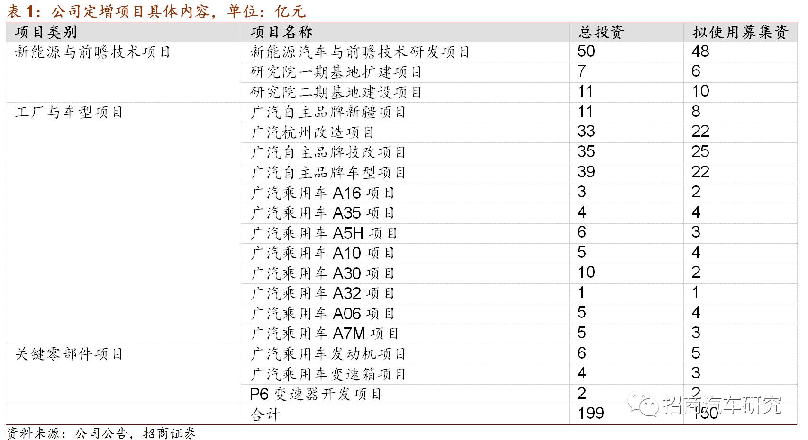Click the '广汽乘用车 A35 项目' row name
This screenshot has width=808, height=440.
[322, 213]
